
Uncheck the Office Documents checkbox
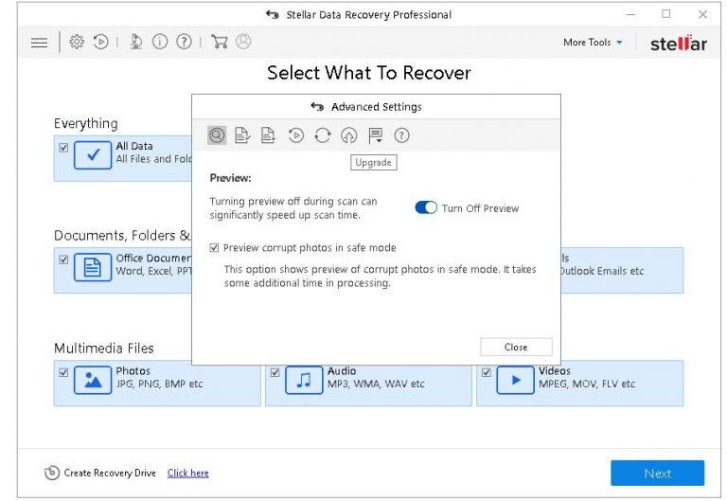pos(63,259)
